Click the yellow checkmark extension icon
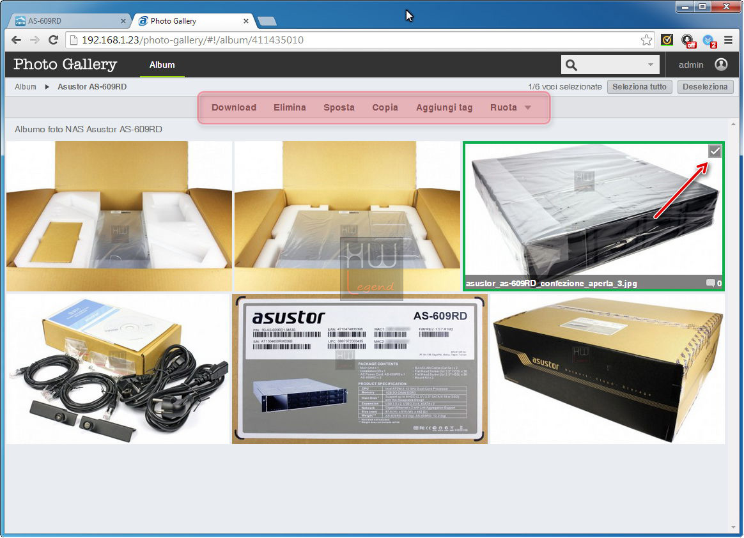This screenshot has height=538, width=744. tap(667, 40)
